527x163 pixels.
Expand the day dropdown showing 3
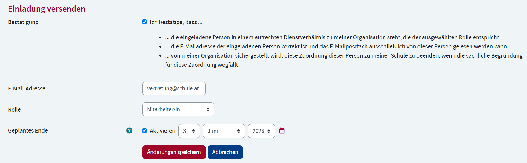click(x=189, y=131)
